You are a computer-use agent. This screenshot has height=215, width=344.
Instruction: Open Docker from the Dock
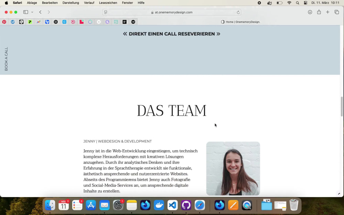coord(159,205)
